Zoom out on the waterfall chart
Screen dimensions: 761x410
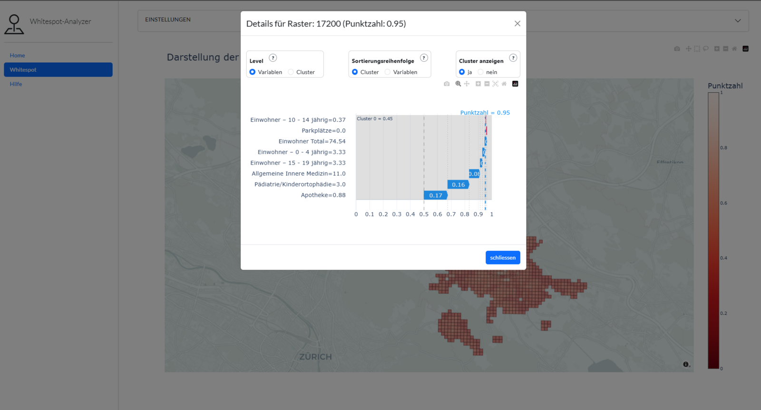tap(487, 84)
